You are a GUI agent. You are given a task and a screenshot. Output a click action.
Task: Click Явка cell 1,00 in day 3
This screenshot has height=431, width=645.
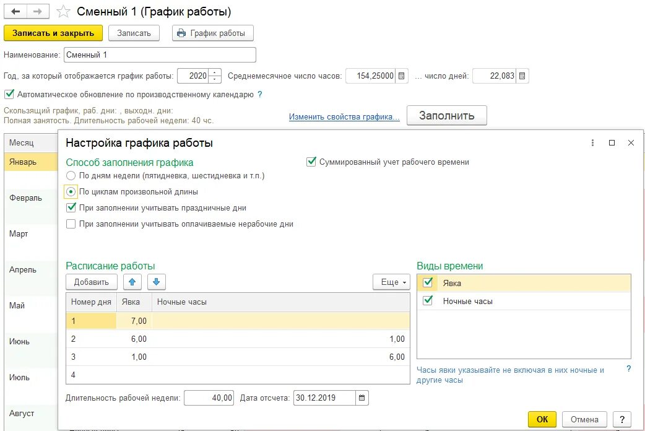pos(134,357)
